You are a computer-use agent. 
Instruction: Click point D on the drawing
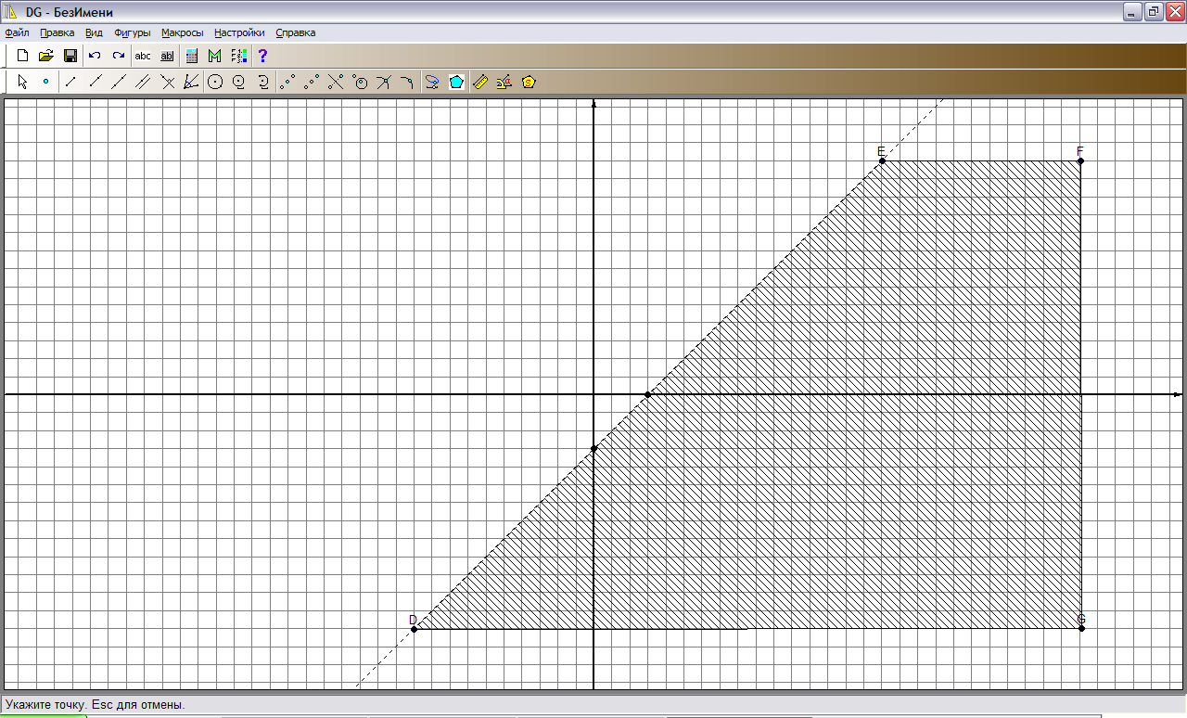coord(414,629)
